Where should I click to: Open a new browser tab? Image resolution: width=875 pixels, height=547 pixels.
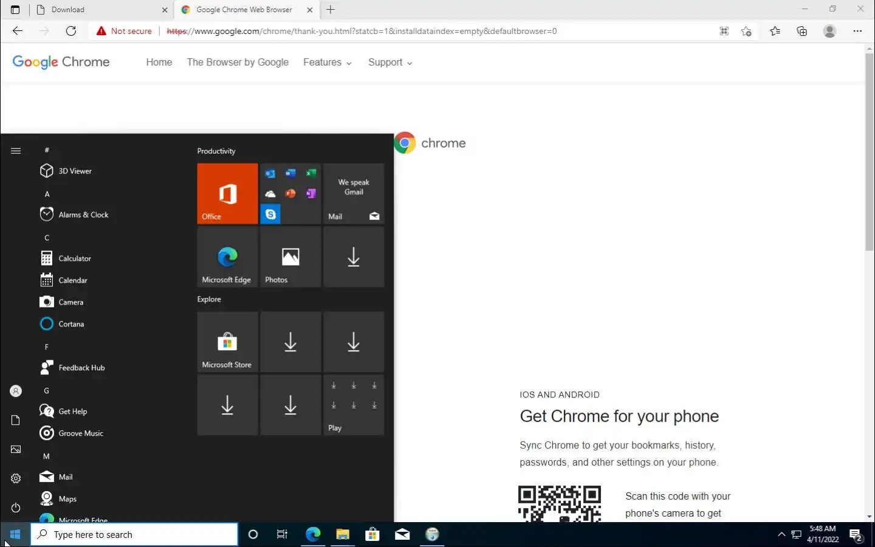click(331, 10)
